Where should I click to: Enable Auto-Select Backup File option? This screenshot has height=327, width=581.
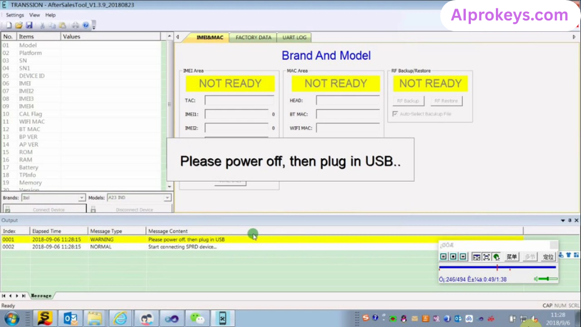click(x=394, y=114)
